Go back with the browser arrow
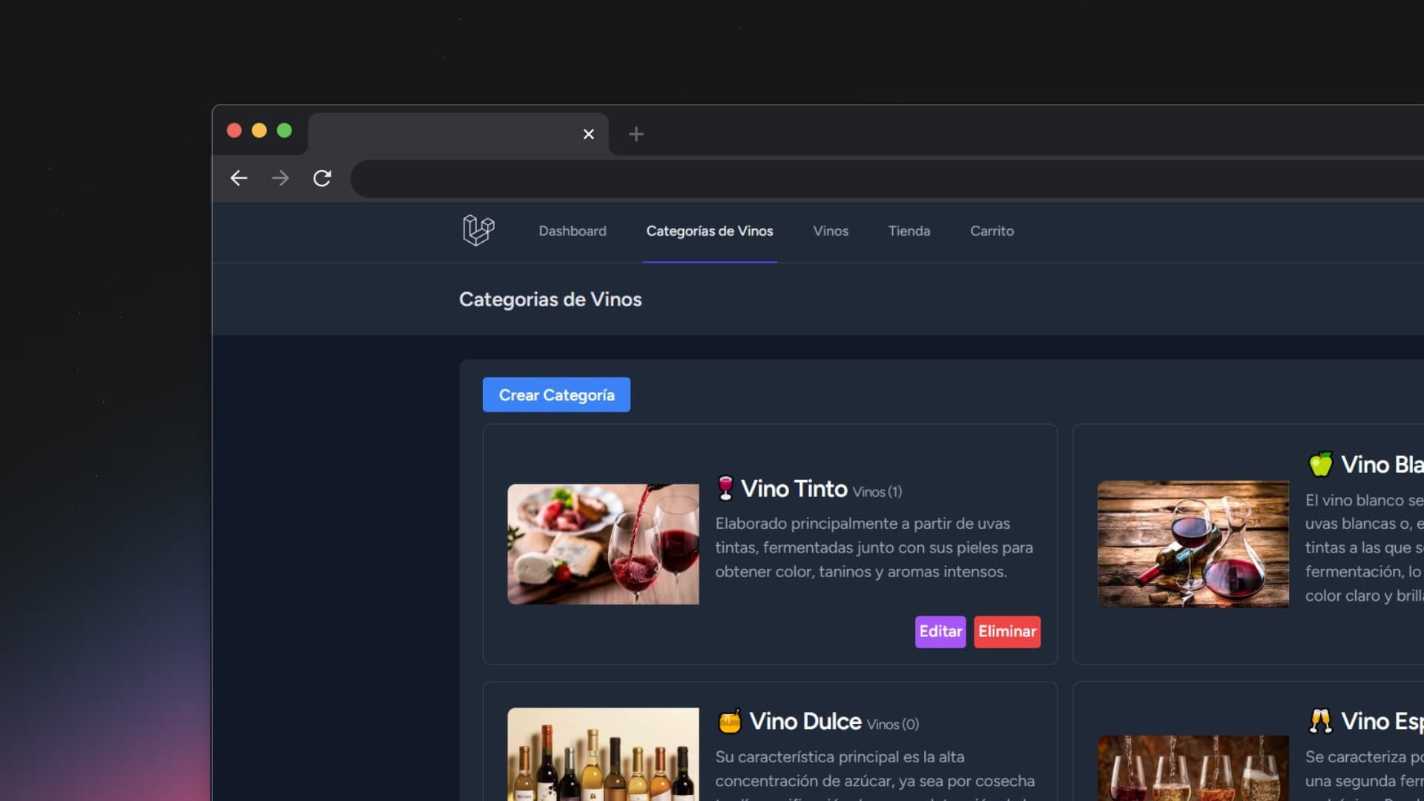 tap(239, 178)
